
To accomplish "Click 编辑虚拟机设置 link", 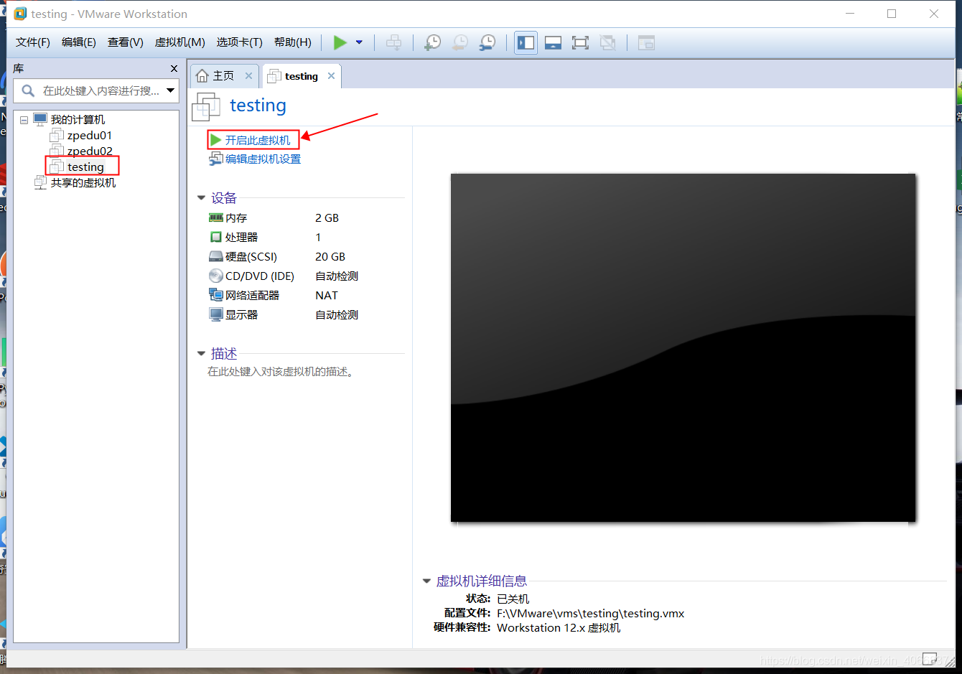I will [x=263, y=159].
